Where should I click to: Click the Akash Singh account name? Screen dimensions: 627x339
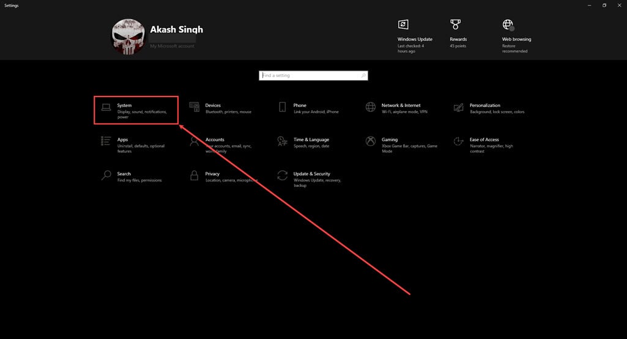176,29
